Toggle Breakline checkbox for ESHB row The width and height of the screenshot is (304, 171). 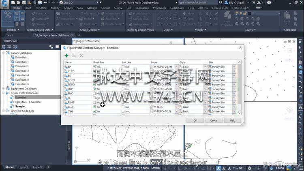[94, 103]
